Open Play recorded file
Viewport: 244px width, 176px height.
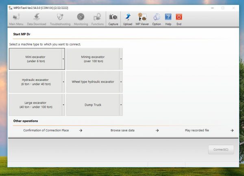tap(197, 130)
